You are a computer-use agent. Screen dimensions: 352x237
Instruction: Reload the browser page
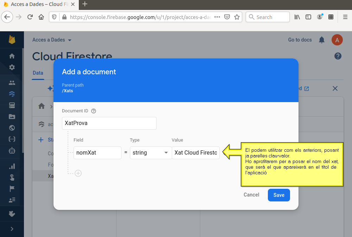coord(30,17)
